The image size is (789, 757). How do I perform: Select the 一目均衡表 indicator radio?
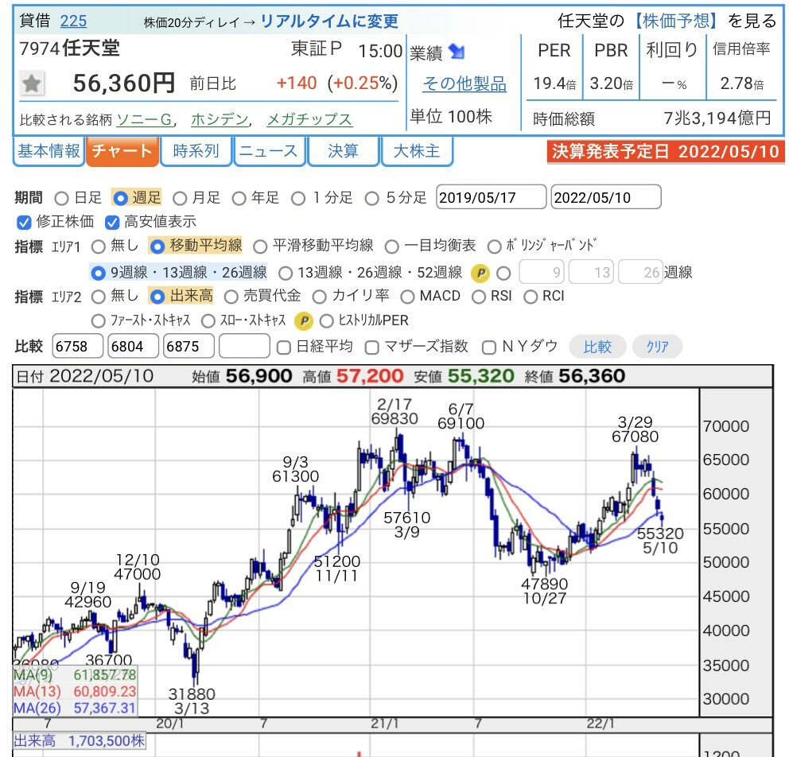click(391, 247)
